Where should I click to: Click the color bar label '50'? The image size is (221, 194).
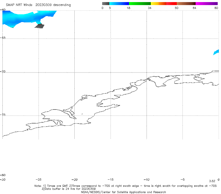point(177,8)
